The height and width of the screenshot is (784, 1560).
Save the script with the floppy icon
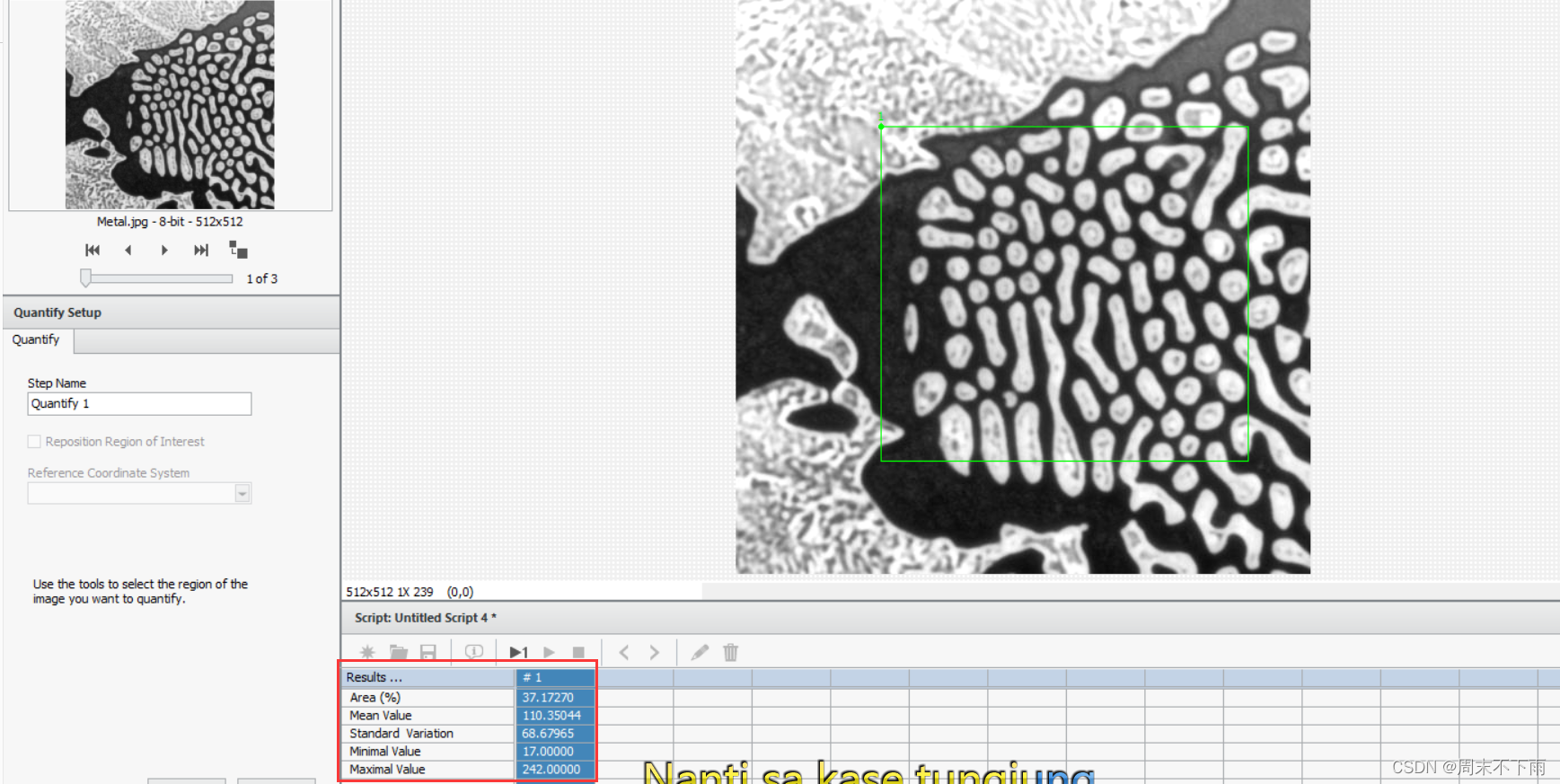428,653
